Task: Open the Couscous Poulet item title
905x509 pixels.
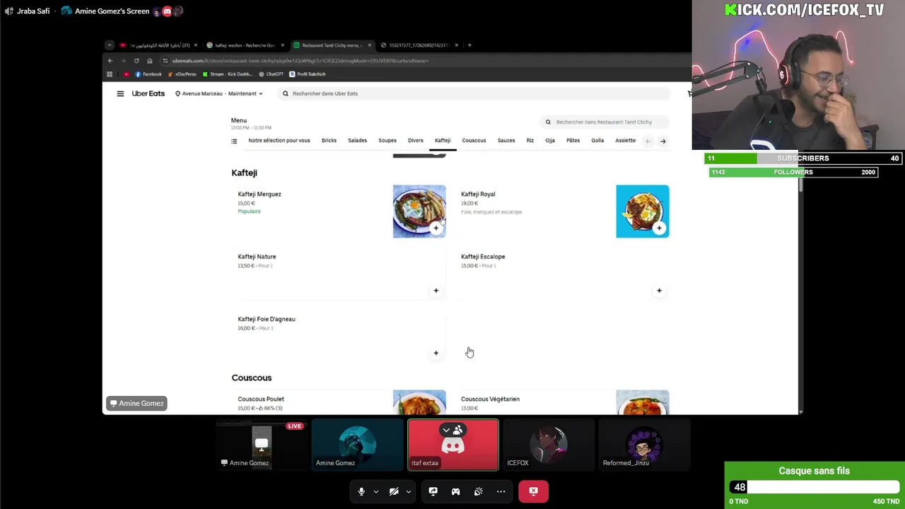Action: [x=261, y=399]
